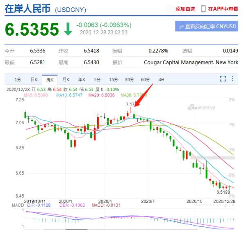Click the 在APP中查看 link
The width and height of the screenshot is (246, 230).
(x=223, y=9)
